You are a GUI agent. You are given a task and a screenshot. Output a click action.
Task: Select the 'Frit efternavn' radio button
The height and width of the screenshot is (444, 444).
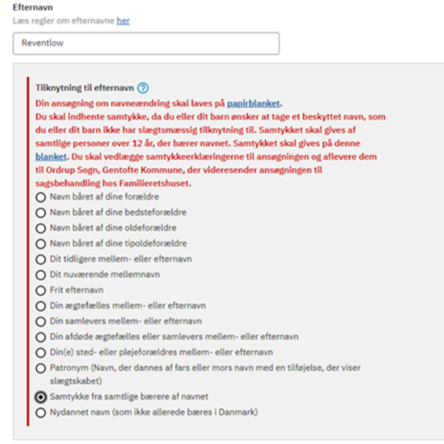point(41,290)
